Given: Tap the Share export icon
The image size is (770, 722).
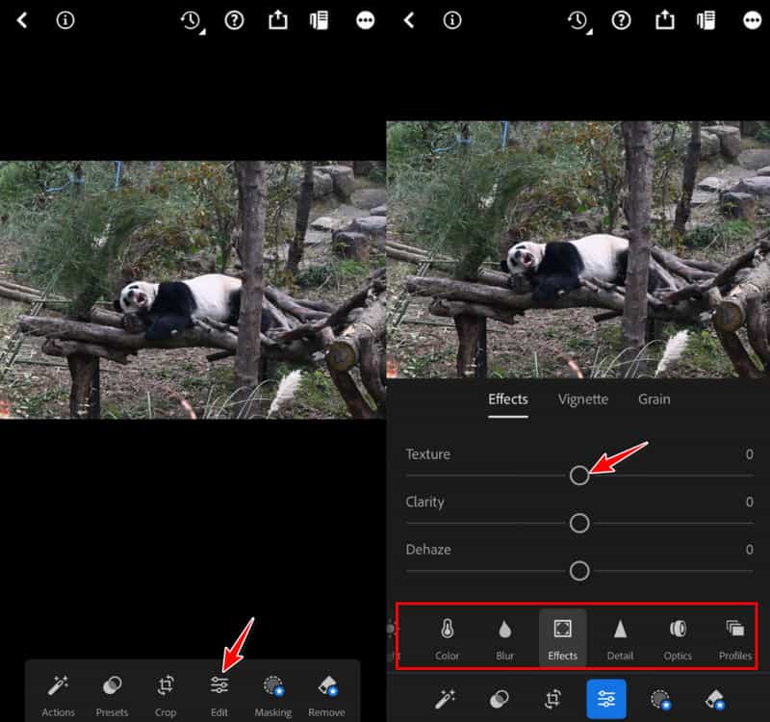Looking at the screenshot, I should (277, 19).
